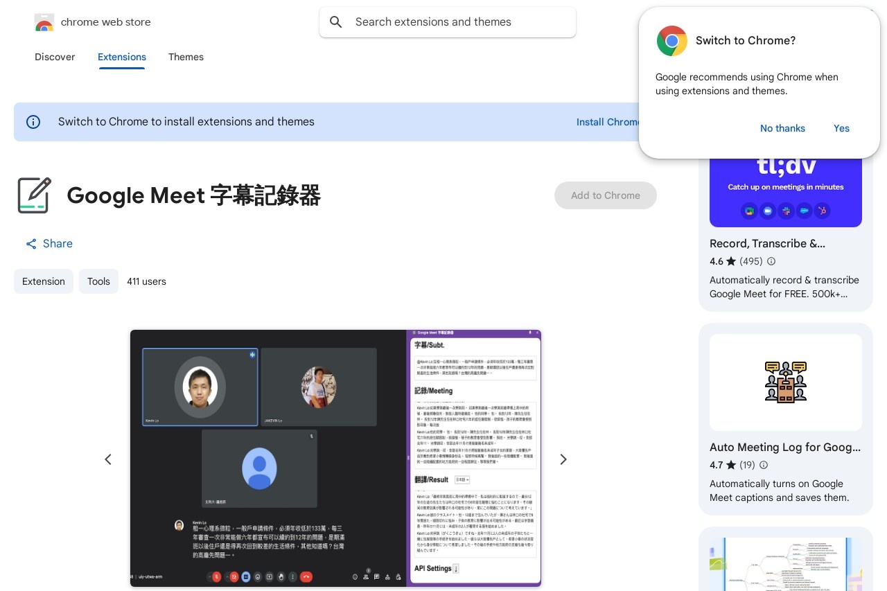Open Record, Transcribe &... extension title
The height and width of the screenshot is (591, 887).
[767, 244]
